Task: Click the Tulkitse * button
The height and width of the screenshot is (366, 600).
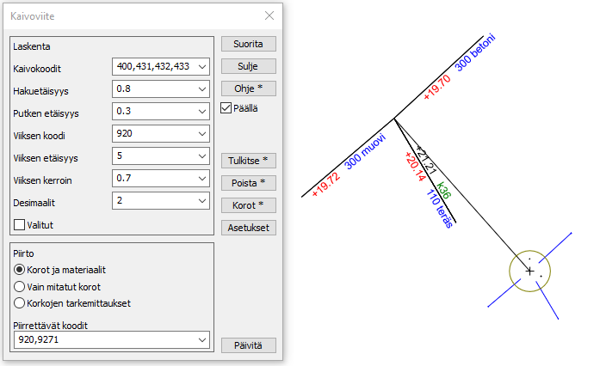Action: (249, 161)
